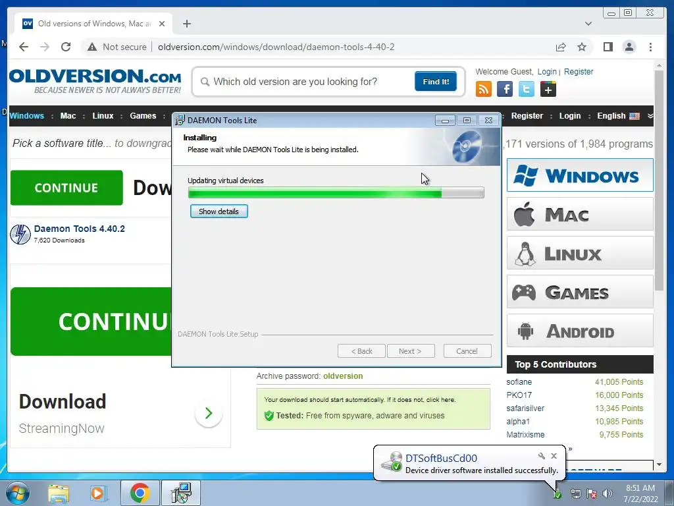
Task: Click the Daemon Tools lightning icon
Action: click(20, 235)
